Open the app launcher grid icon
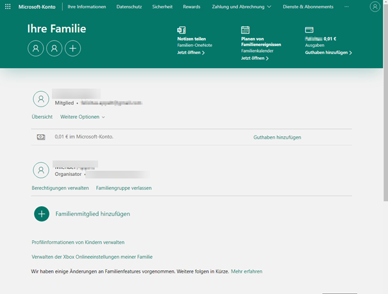 (8, 6)
